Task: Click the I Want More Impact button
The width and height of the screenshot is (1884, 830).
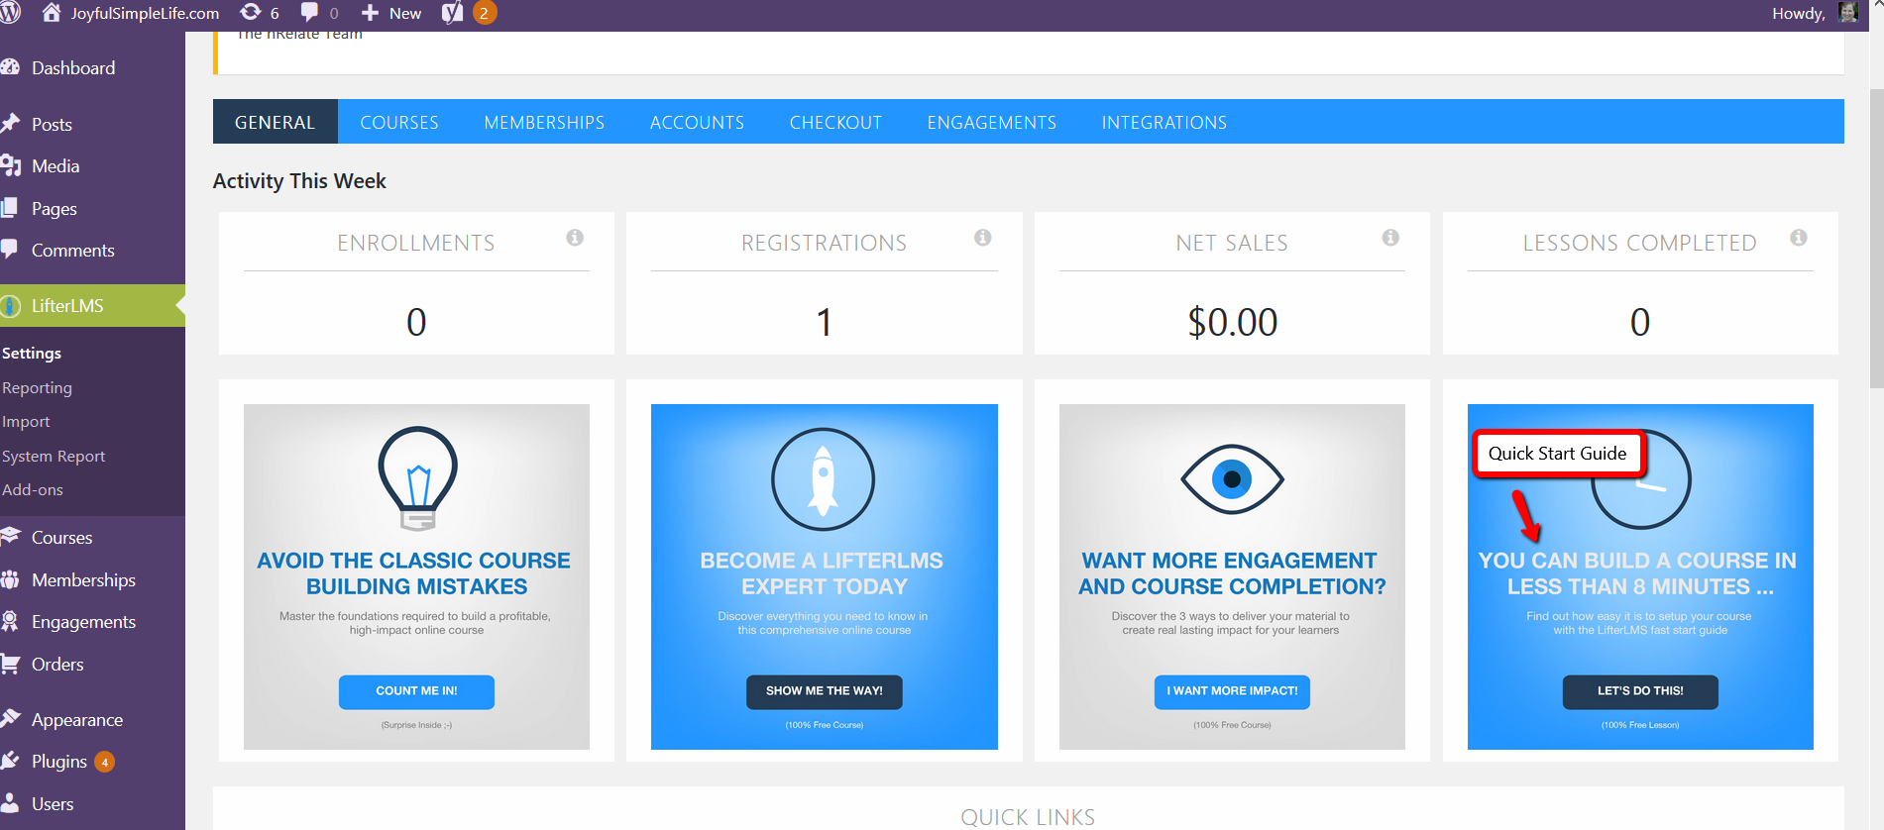Action: tap(1232, 691)
